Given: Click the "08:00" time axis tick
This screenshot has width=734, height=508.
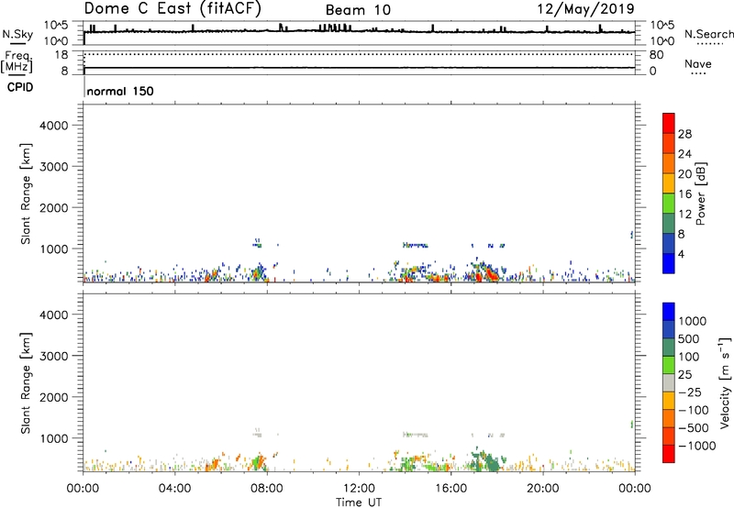Looking at the screenshot, I should tap(267, 489).
